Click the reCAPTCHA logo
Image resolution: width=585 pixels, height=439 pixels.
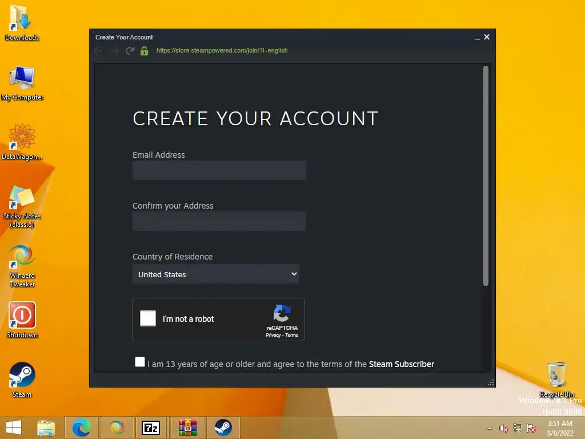pos(282,313)
